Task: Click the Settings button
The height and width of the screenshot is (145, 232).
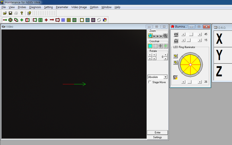Action: [x=157, y=137]
